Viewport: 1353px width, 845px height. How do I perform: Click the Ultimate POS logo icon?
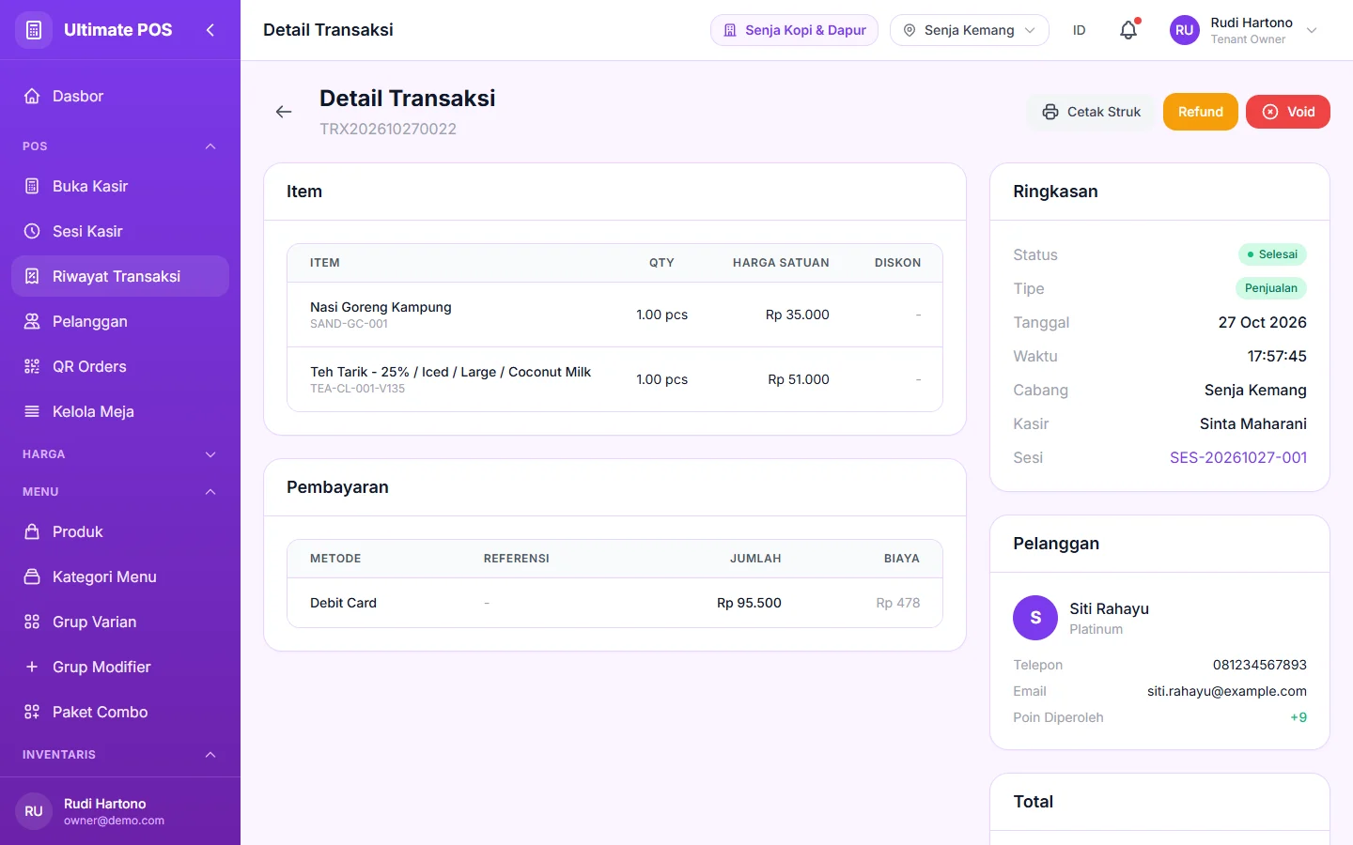(x=34, y=30)
